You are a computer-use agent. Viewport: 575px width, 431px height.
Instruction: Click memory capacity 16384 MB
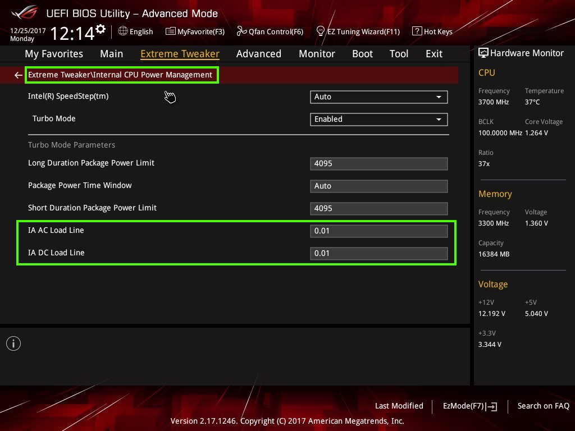(494, 254)
